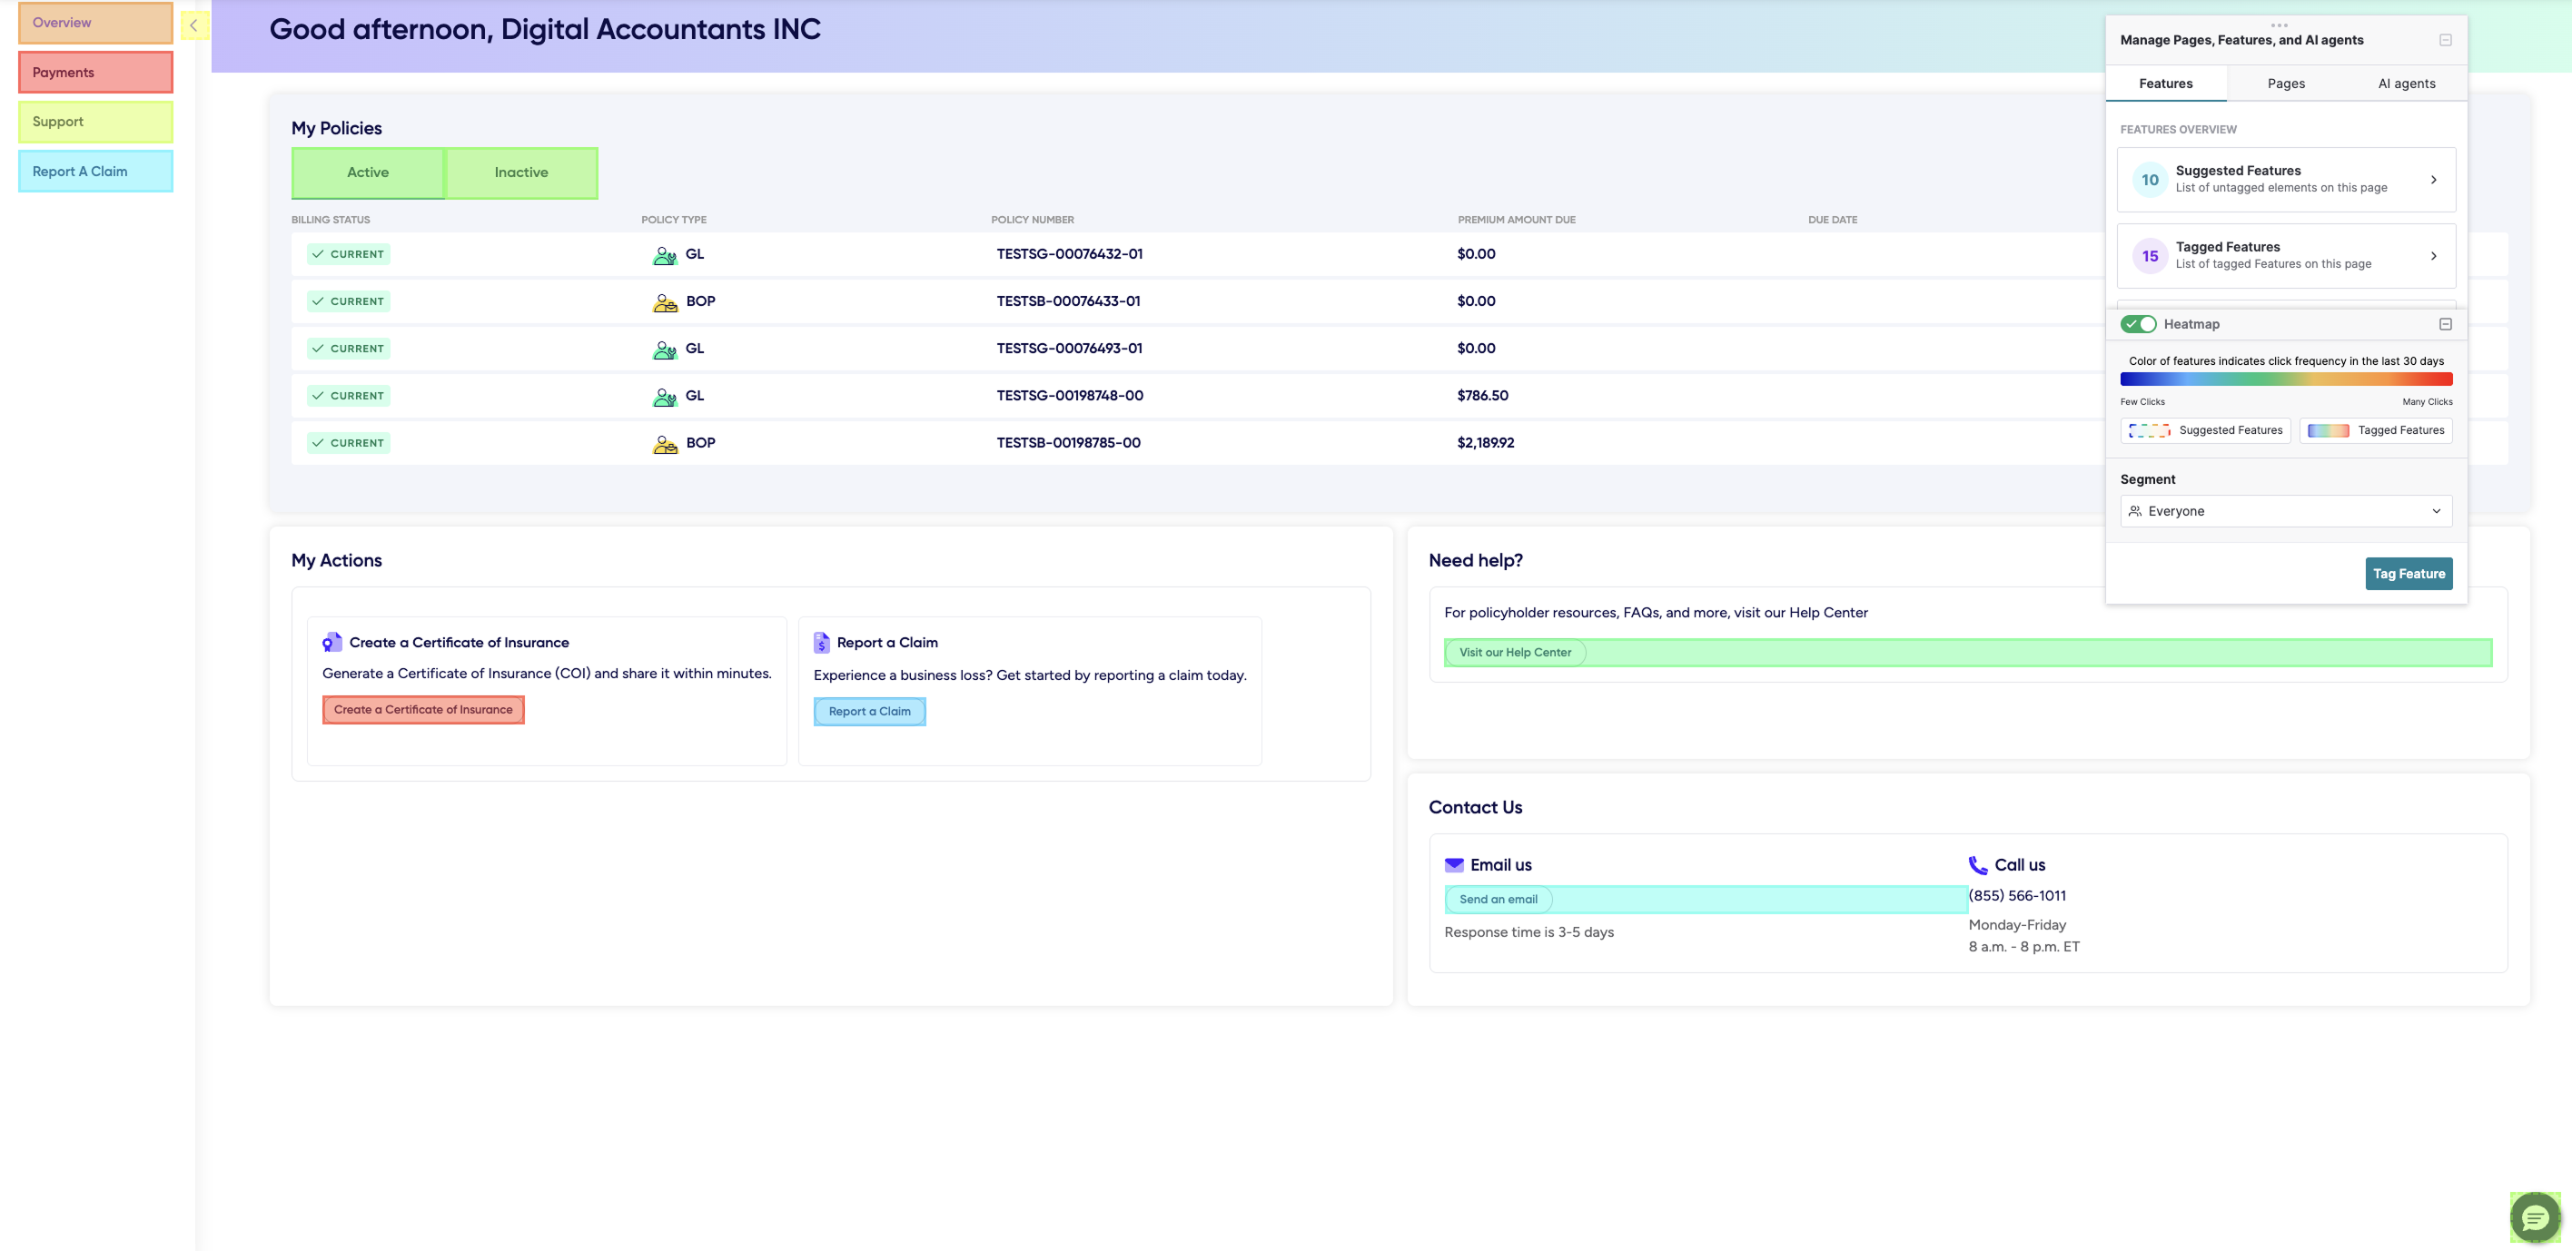Click the Call us phone icon
Screen dimensions: 2572x1251
[1977, 864]
